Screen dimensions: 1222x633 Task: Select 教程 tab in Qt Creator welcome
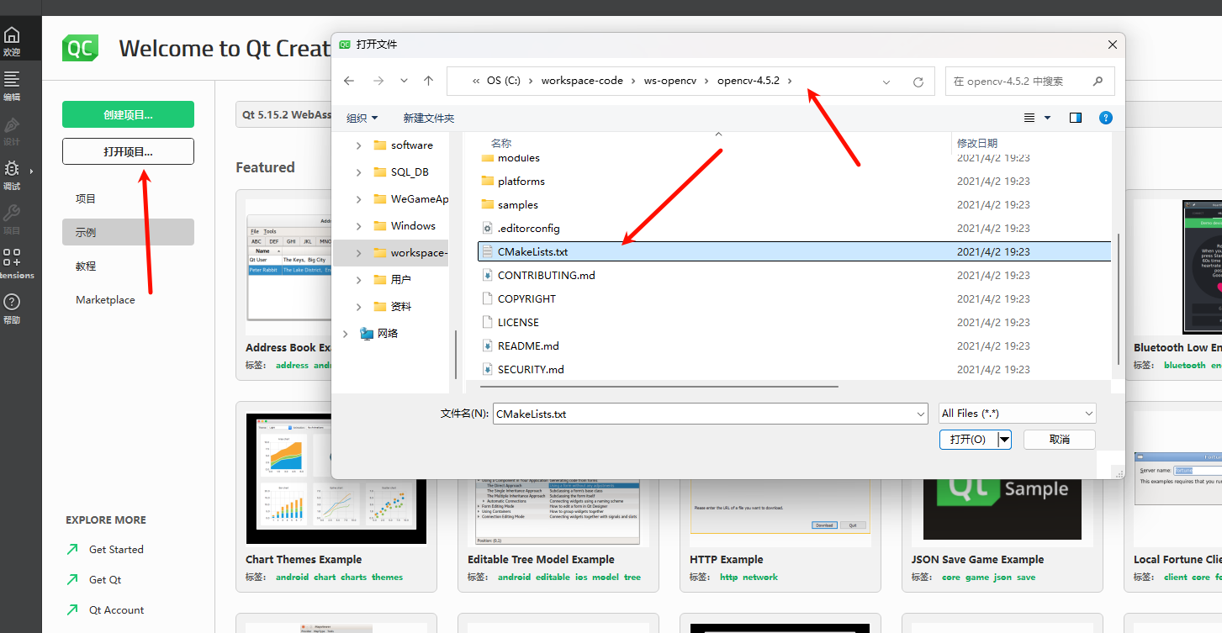tap(128, 266)
